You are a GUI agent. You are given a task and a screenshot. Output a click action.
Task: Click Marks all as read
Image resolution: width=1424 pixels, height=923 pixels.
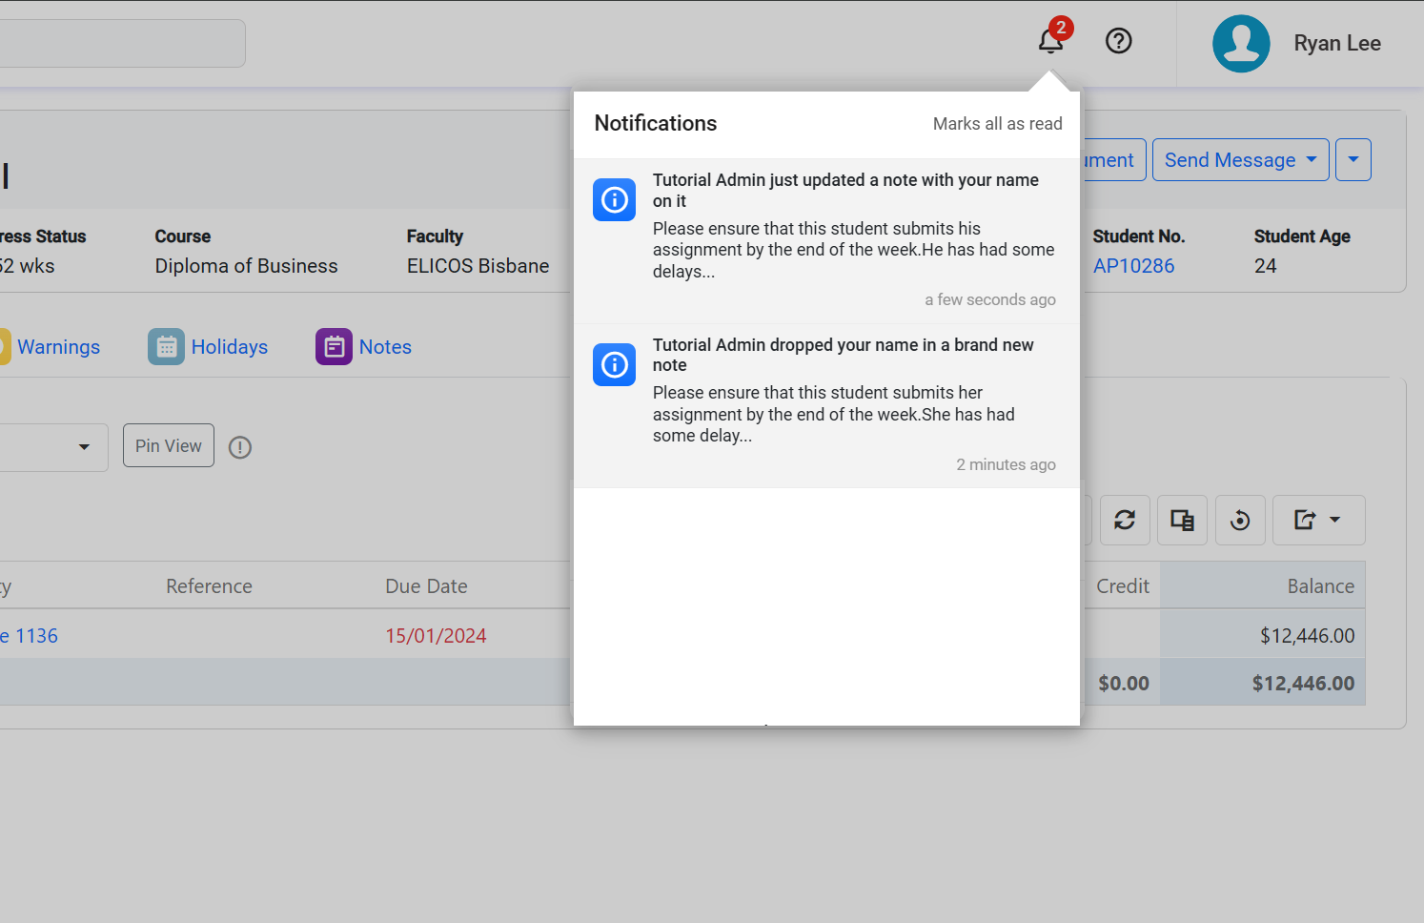click(997, 124)
